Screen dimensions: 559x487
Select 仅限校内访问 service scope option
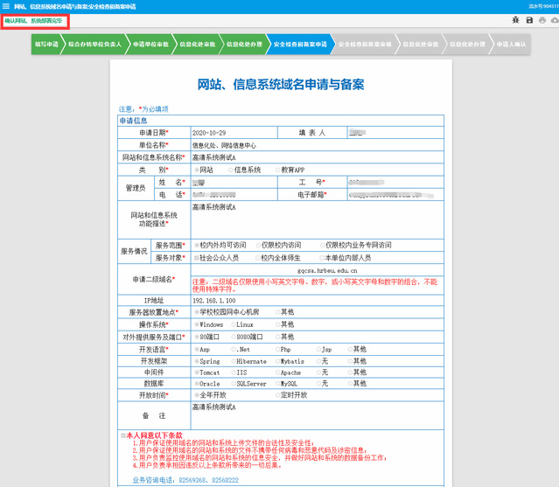[256, 246]
